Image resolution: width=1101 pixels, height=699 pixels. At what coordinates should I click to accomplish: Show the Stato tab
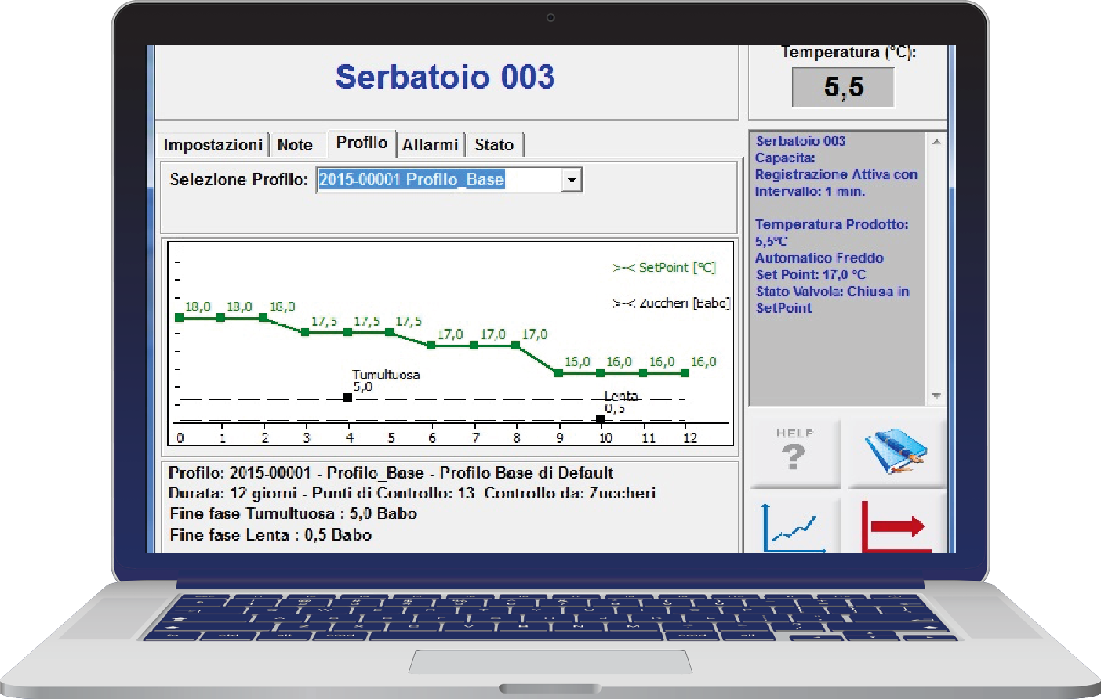coord(494,145)
